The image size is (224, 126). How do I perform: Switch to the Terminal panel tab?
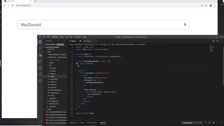coord(103,123)
